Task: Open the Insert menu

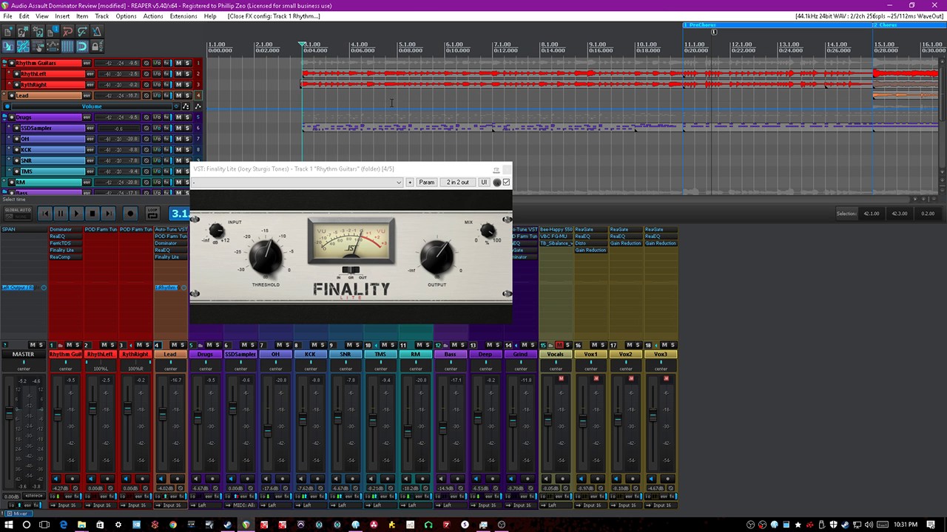Action: [x=62, y=16]
